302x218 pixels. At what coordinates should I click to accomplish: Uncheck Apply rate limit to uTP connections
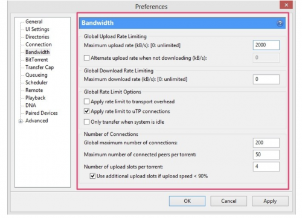(x=86, y=111)
